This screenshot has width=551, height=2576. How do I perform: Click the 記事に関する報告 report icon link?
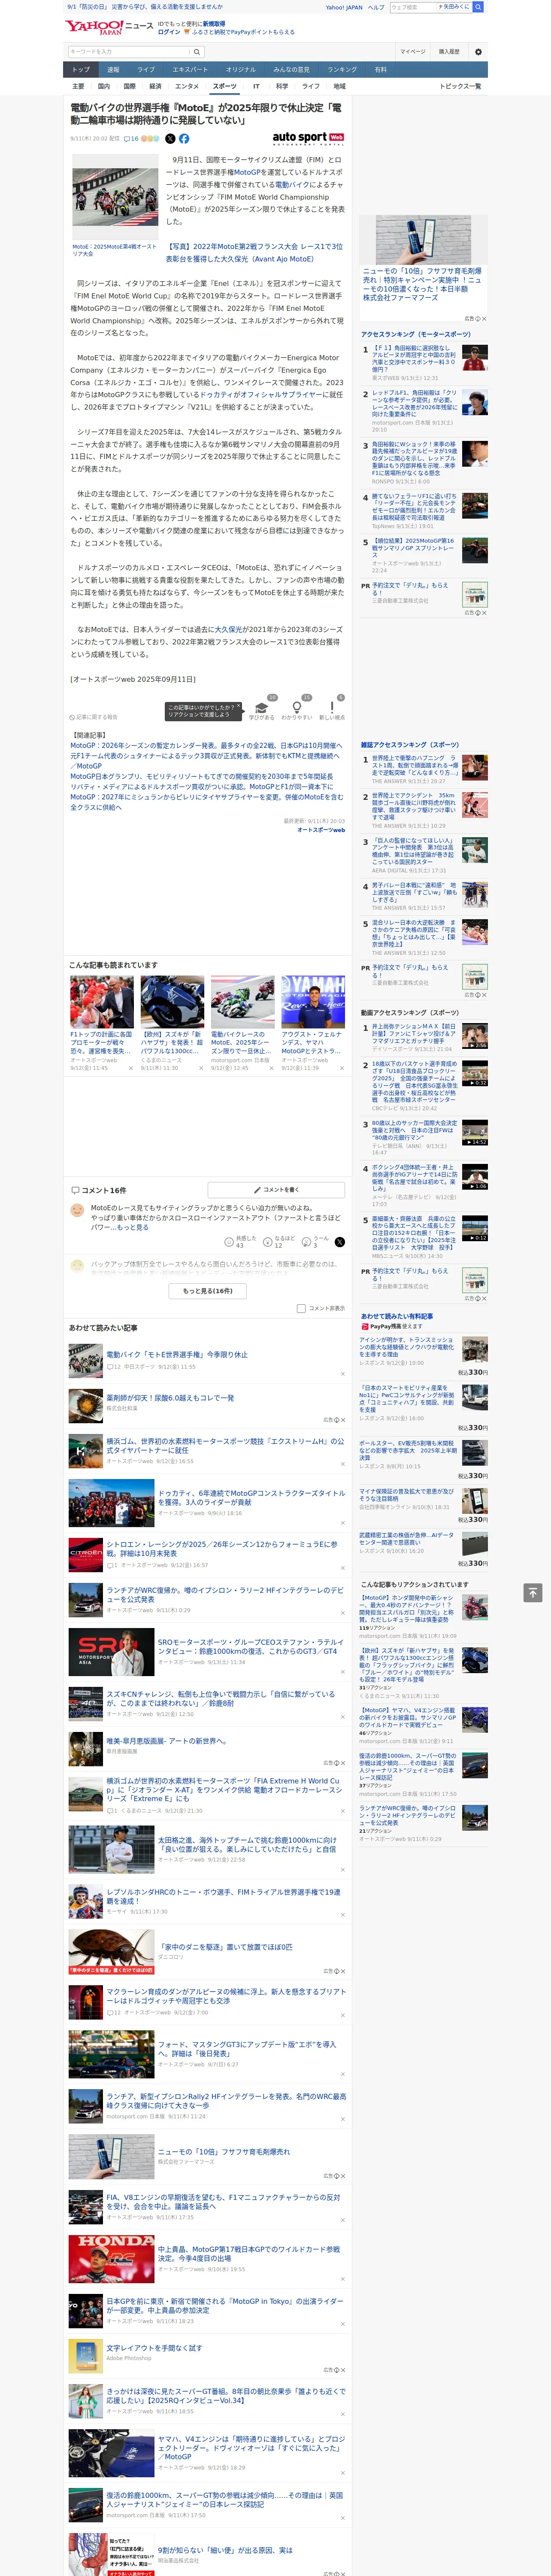[94, 717]
